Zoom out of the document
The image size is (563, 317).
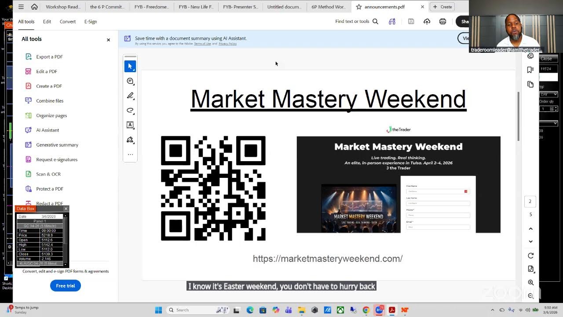530,295
